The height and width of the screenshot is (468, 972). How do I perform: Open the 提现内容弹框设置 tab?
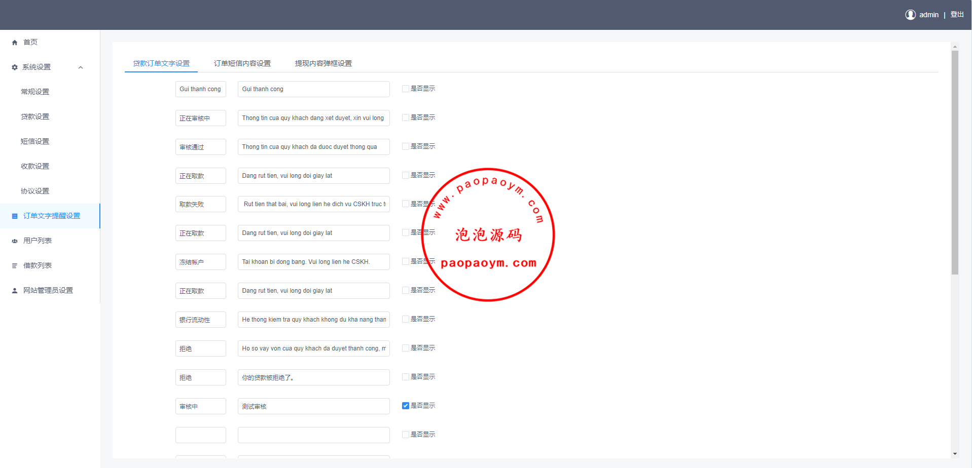[323, 63]
